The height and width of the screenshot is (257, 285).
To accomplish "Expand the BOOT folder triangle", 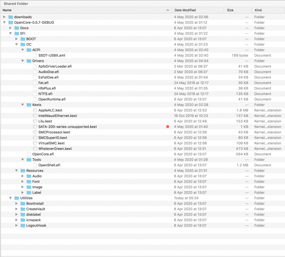I will click(16, 39).
